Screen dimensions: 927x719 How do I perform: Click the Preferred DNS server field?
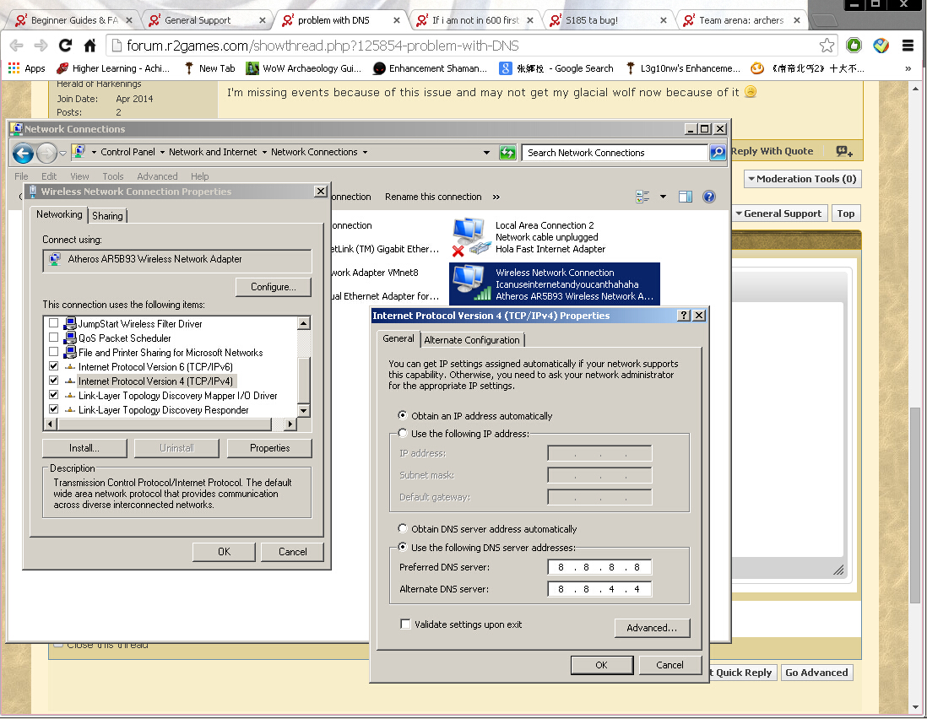pos(599,567)
